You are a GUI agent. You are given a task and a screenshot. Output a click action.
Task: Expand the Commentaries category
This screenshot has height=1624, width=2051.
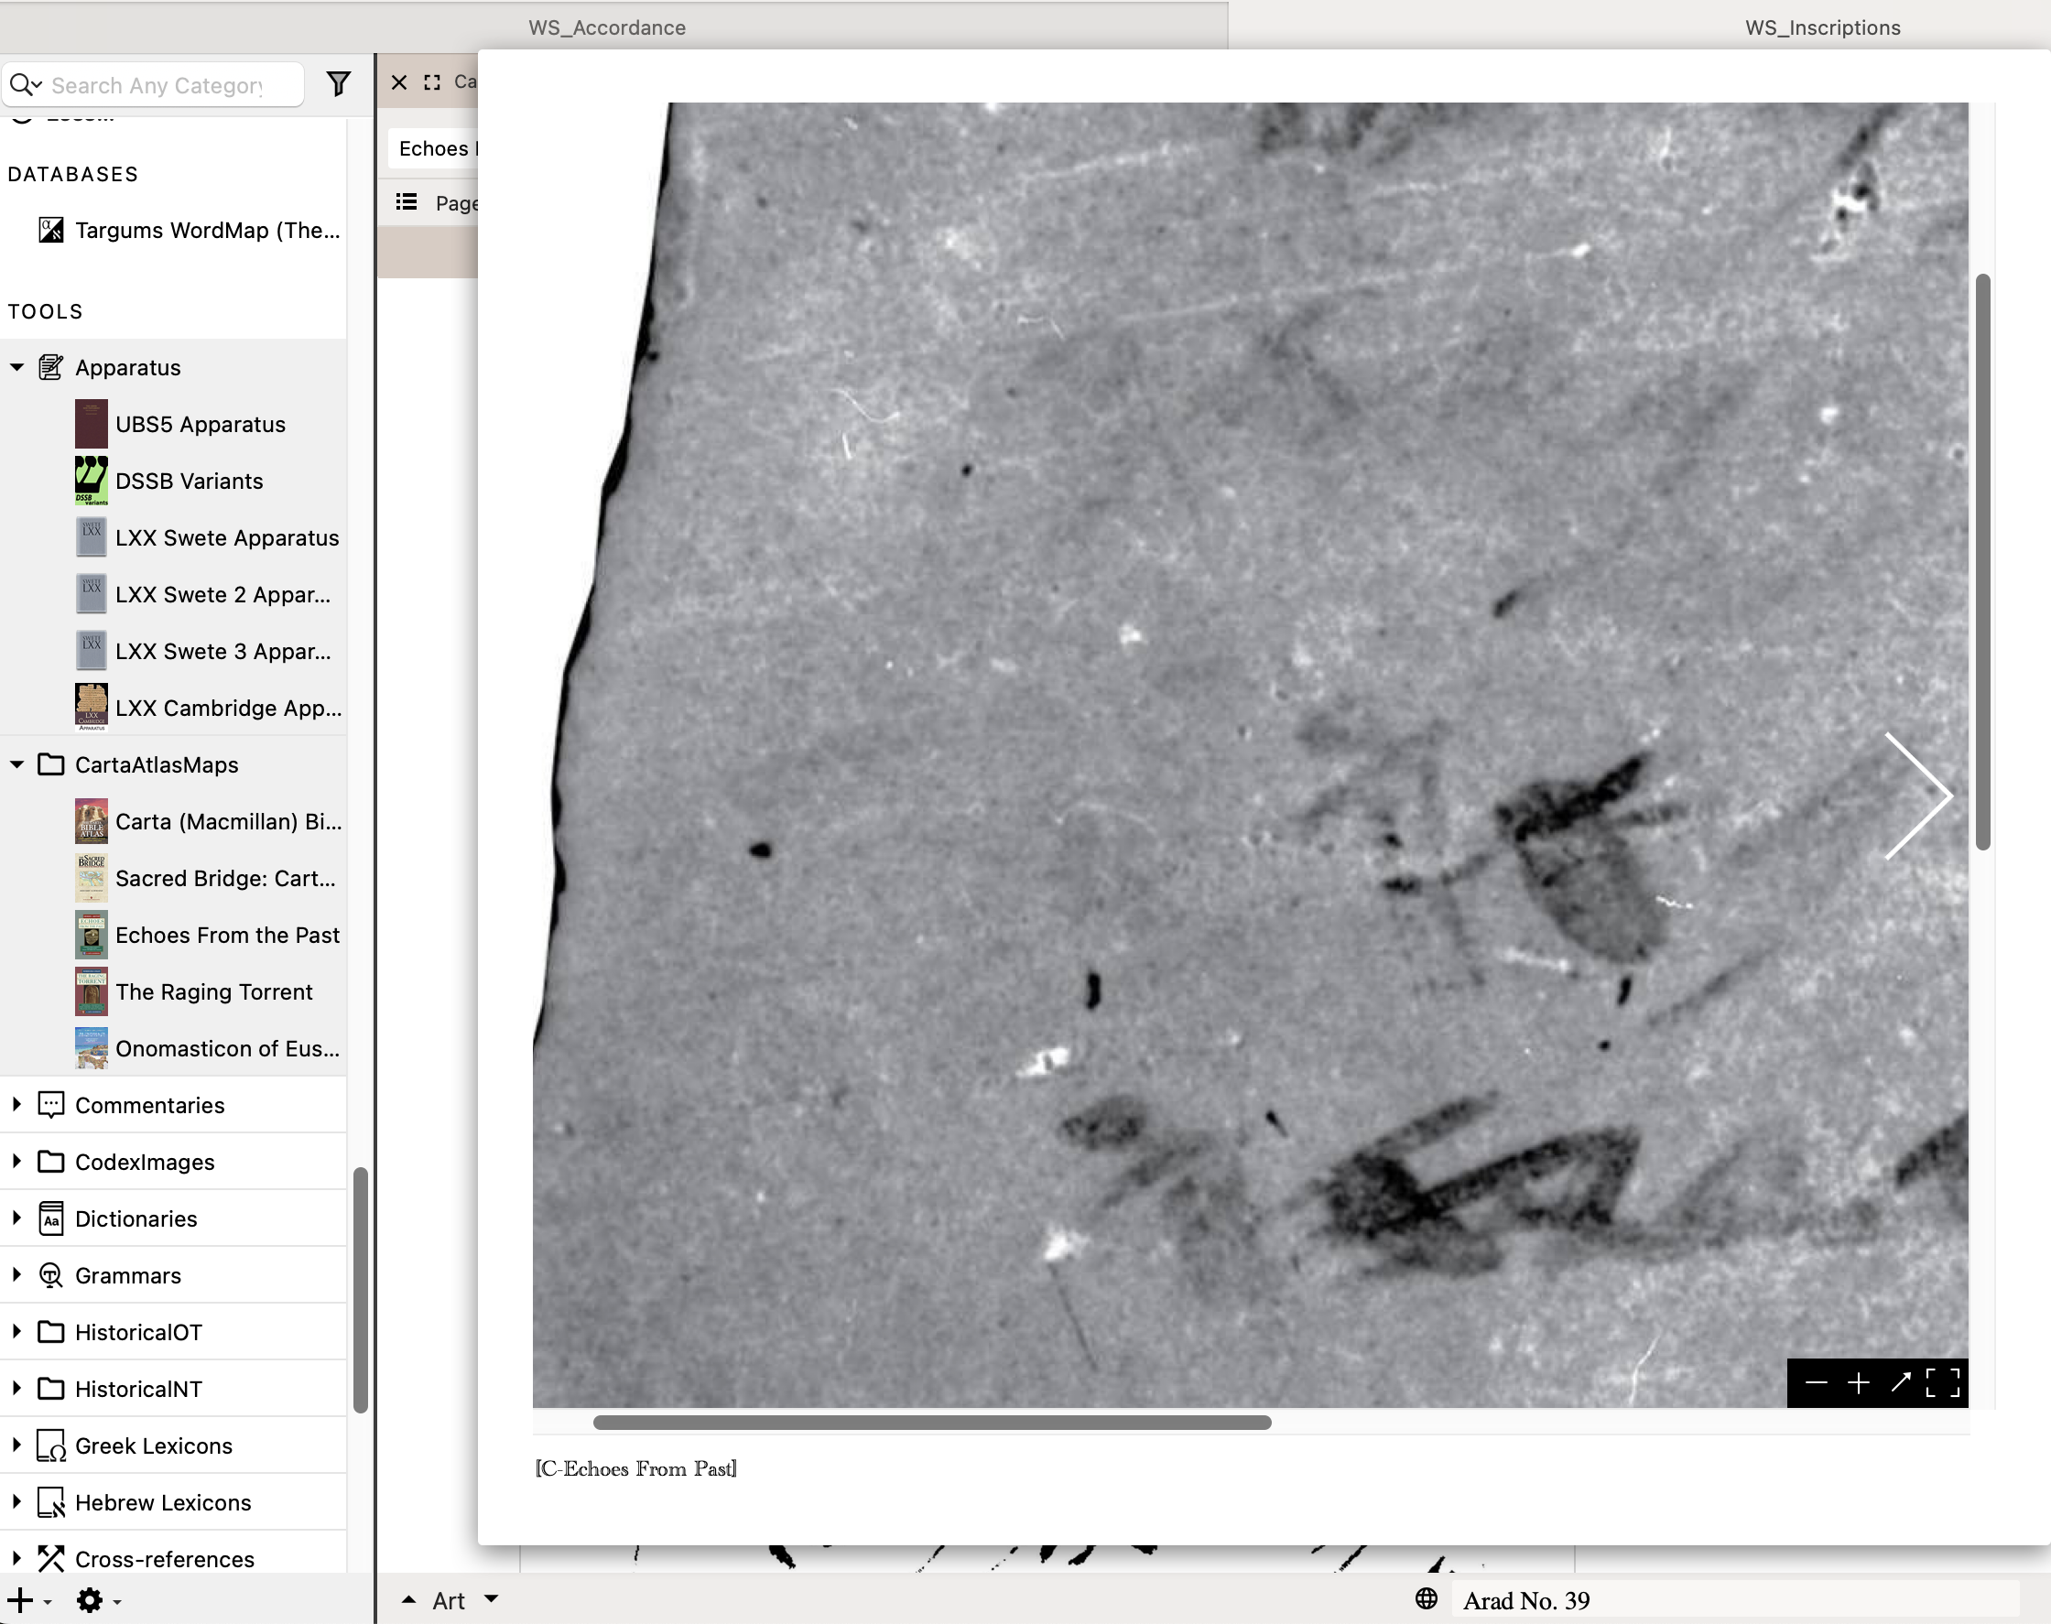pos(17,1105)
